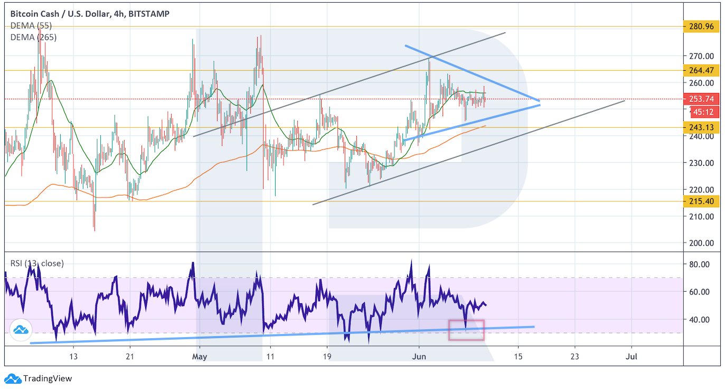Click date 15 on the time axis
The width and height of the screenshot is (725, 391).
point(518,357)
